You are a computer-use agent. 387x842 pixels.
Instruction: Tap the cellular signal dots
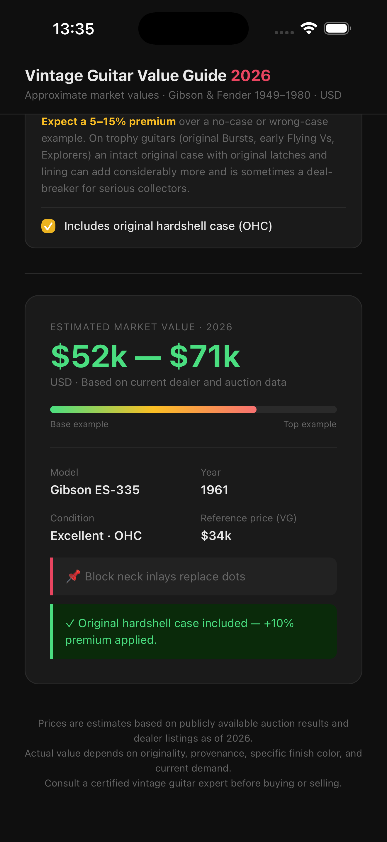[284, 32]
